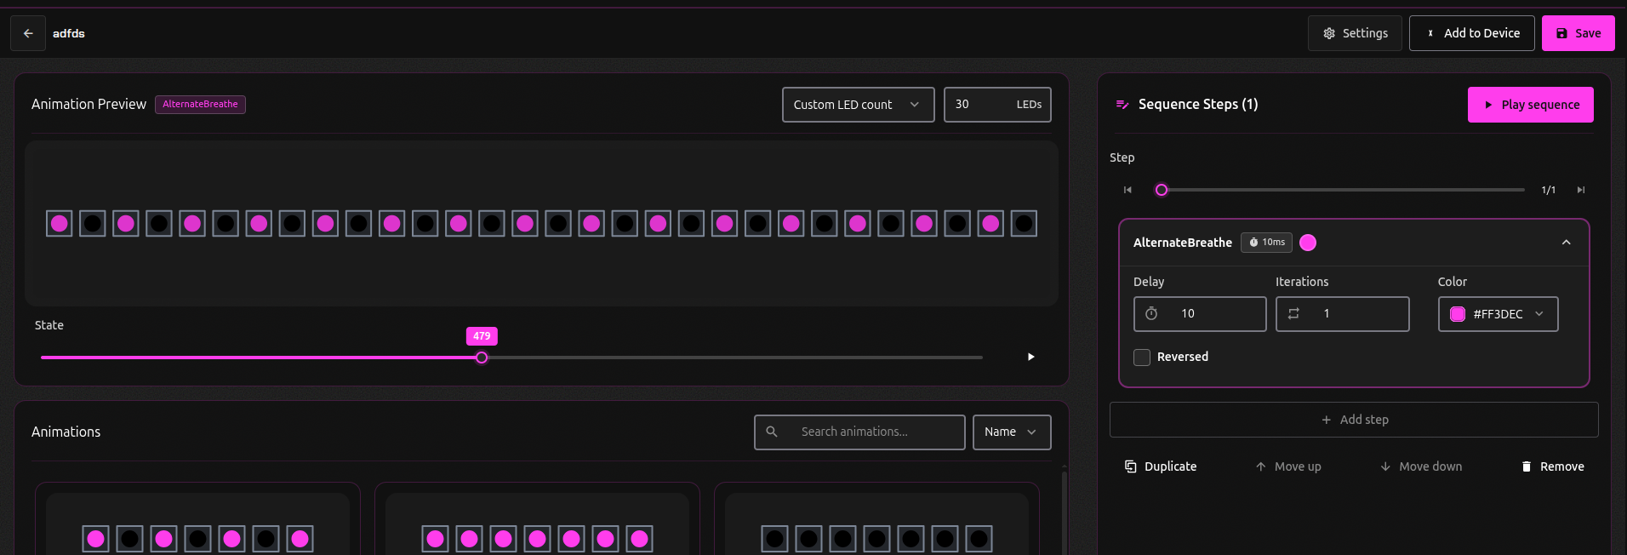Click the first LED in the preview
Viewport: 1627px width, 555px height.
pyautogui.click(x=59, y=223)
